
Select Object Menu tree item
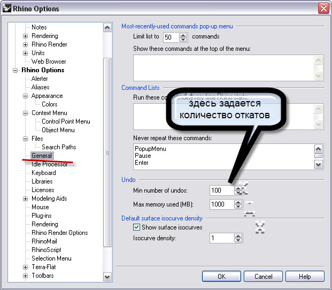click(58, 130)
